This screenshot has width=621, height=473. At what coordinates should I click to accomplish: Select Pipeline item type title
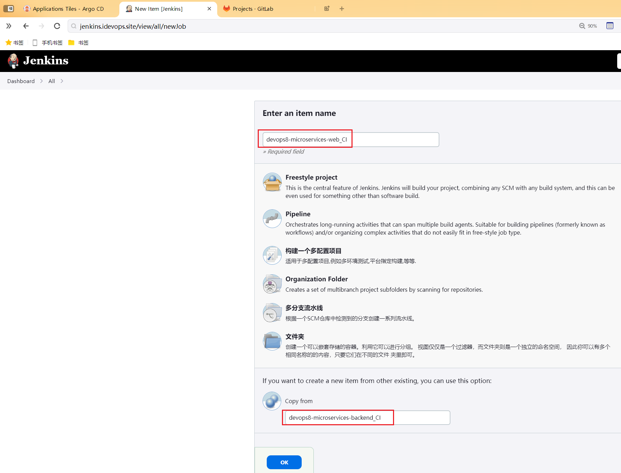[x=298, y=214]
